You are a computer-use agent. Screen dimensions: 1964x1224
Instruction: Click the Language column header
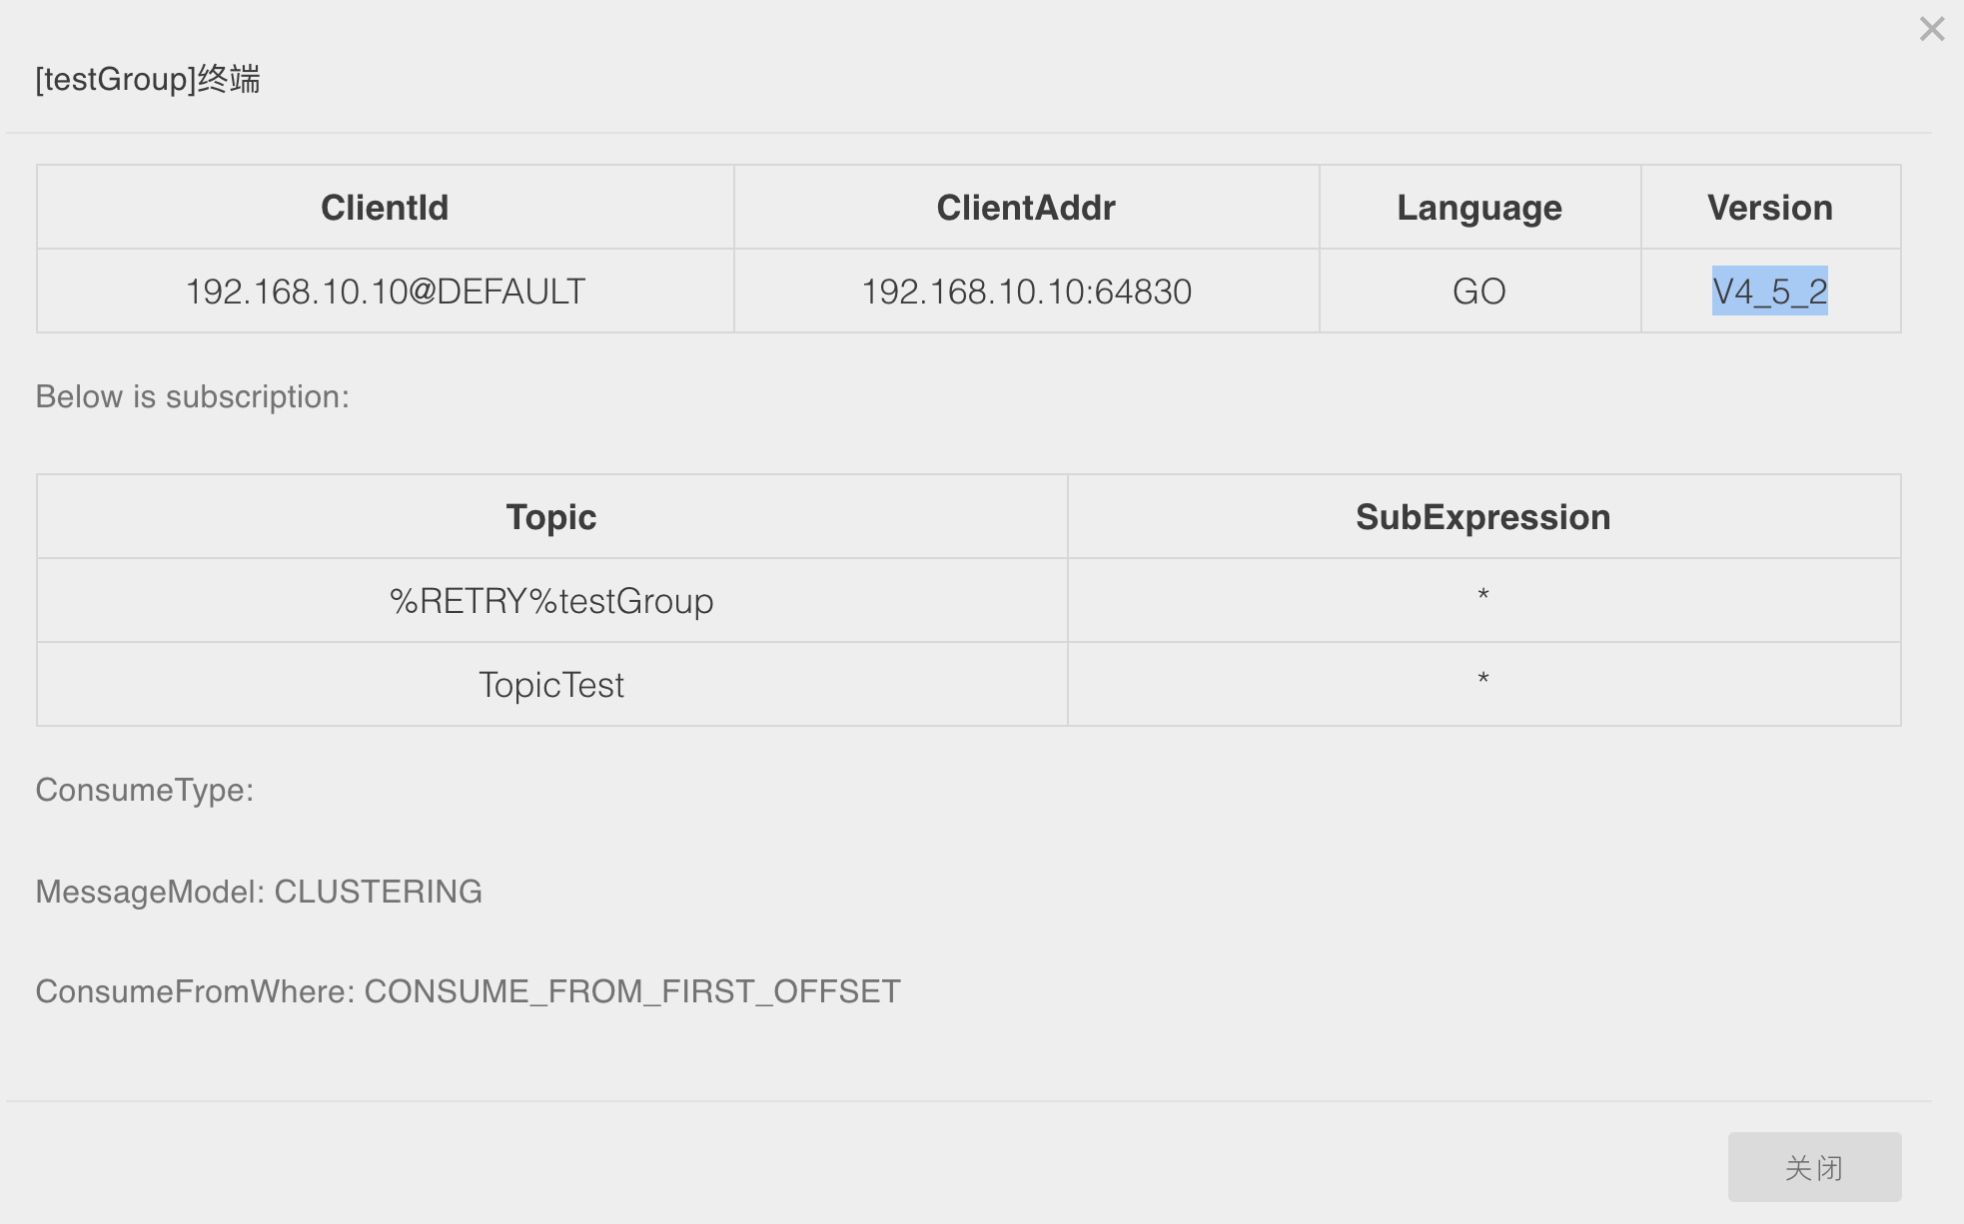tap(1479, 207)
